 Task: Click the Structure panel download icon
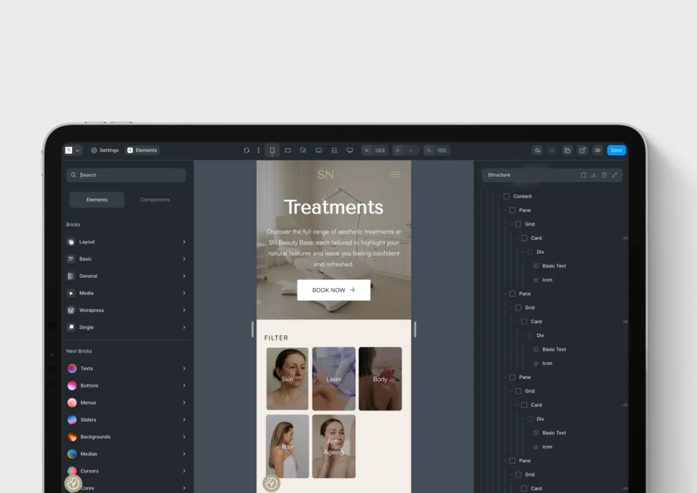(594, 175)
